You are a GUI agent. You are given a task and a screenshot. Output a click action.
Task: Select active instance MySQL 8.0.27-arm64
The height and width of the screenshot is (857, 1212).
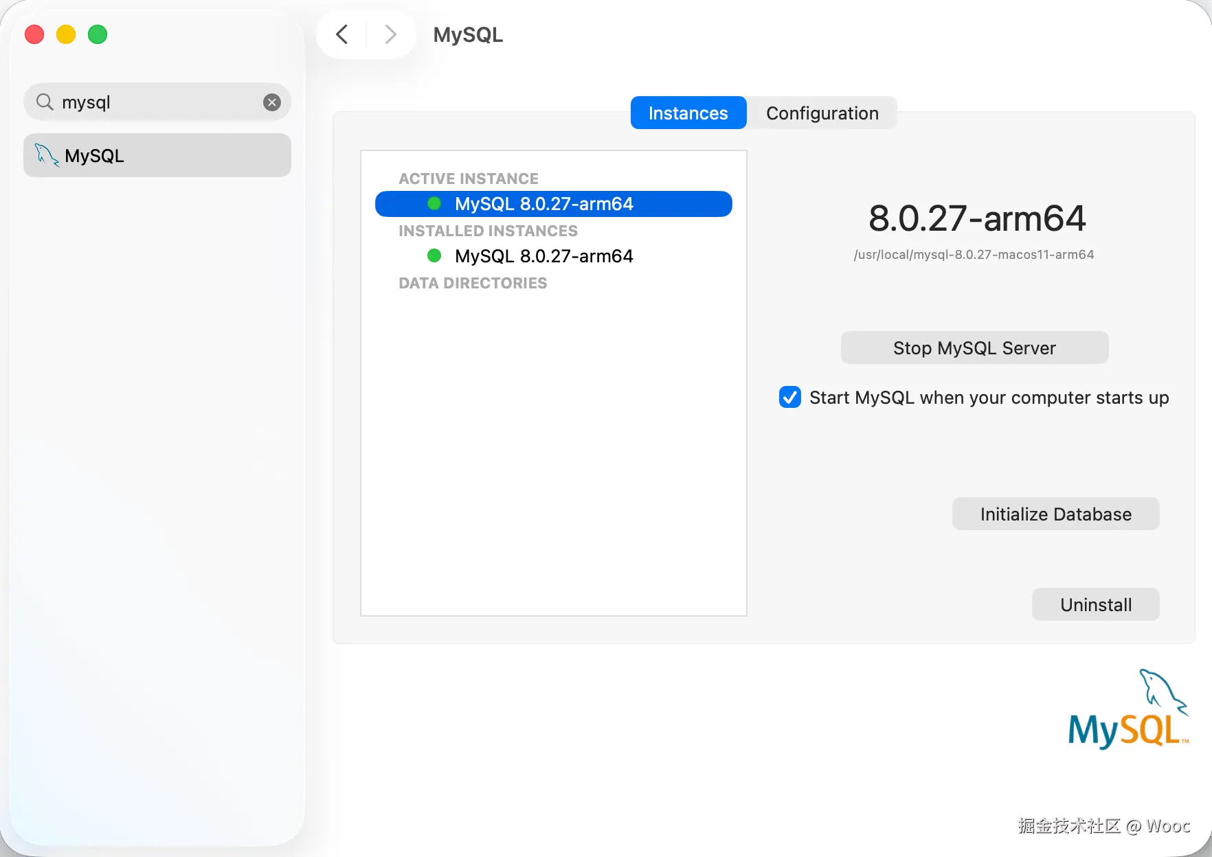point(554,204)
